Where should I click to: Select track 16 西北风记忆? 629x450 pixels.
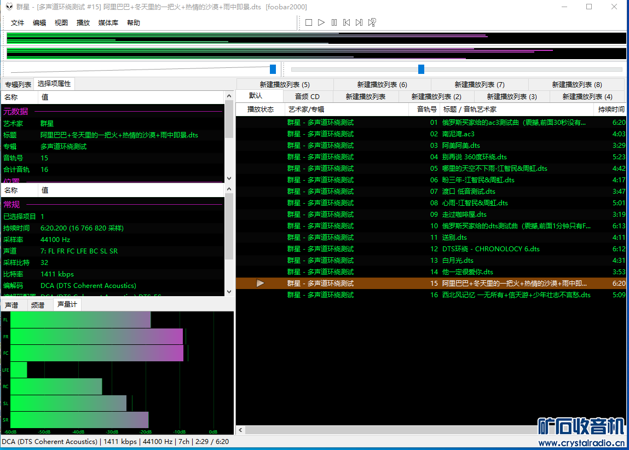pos(431,295)
